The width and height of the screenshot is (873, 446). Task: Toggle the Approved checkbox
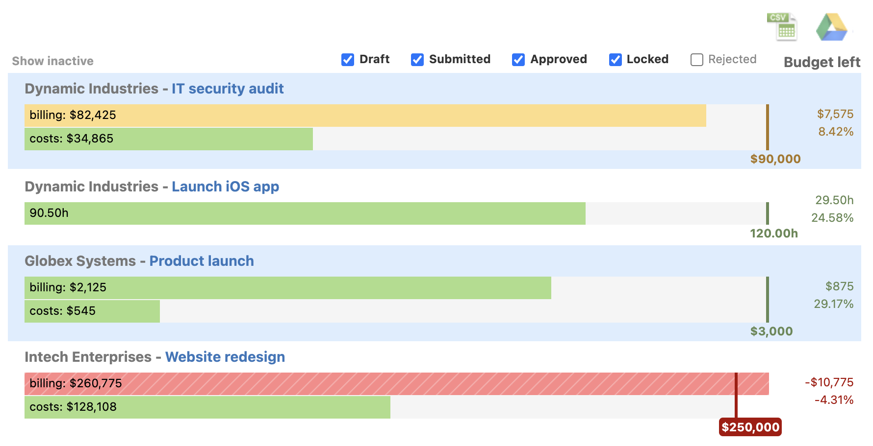tap(518, 60)
